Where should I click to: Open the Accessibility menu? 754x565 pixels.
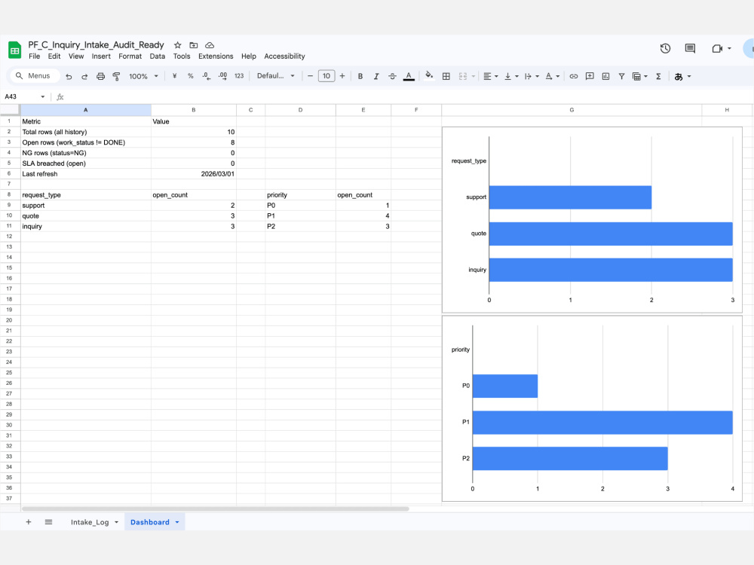[284, 56]
